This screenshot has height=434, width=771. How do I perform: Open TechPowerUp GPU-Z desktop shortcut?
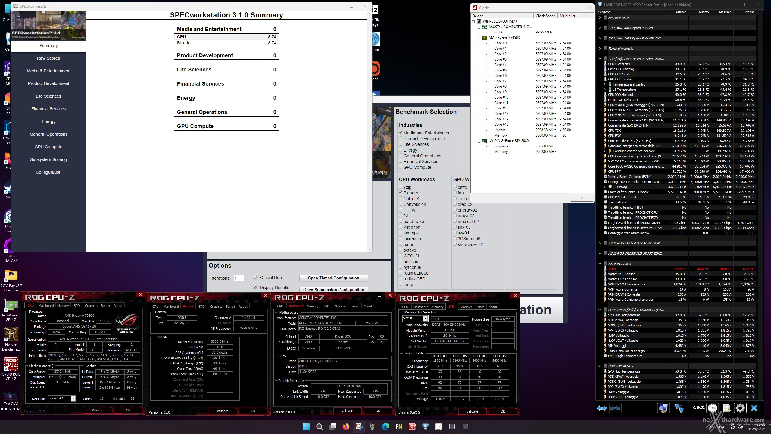[x=11, y=310]
